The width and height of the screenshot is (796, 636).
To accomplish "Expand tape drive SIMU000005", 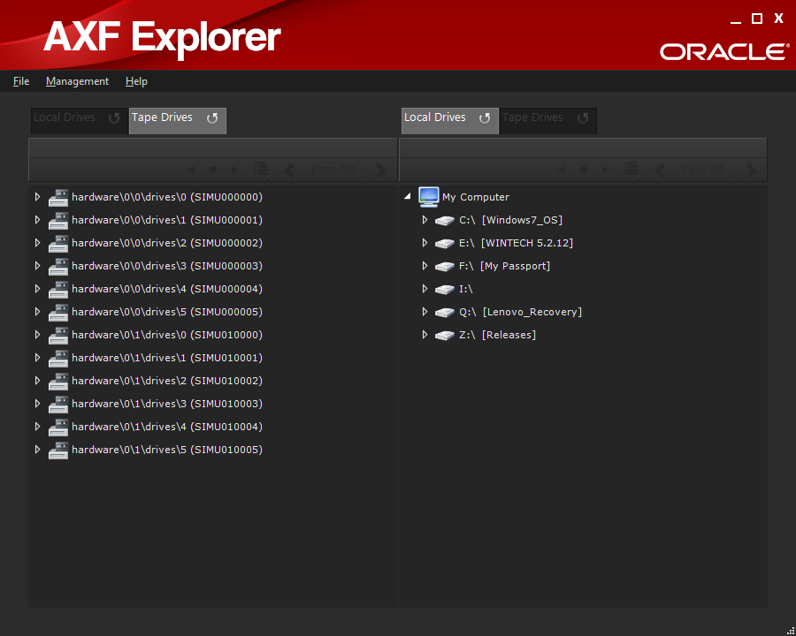I will pyautogui.click(x=37, y=312).
